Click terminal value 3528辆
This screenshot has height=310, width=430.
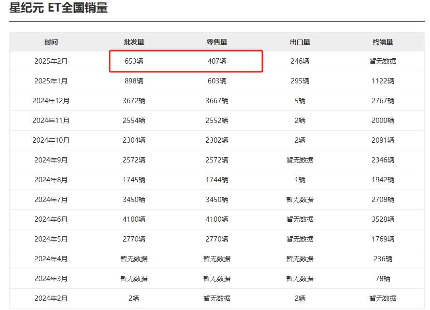point(383,219)
